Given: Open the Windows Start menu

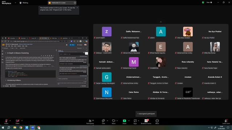Looking at the screenshot, I should tap(3, 127).
